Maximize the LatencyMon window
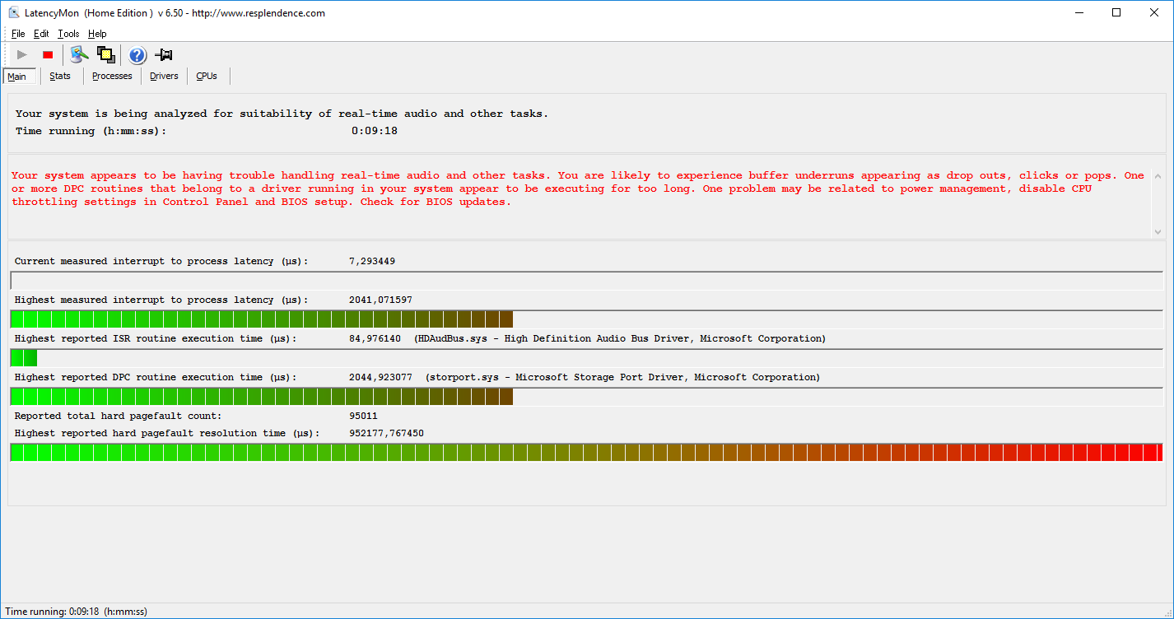Viewport: 1174px width, 619px height. click(1117, 13)
